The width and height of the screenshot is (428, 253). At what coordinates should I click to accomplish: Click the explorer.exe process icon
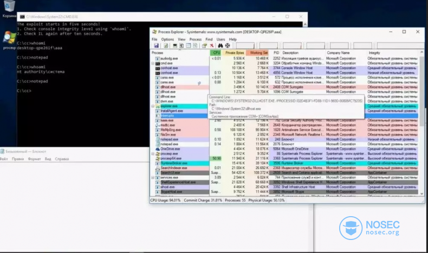(158, 106)
